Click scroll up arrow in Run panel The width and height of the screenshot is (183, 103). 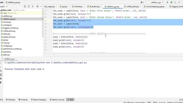1,63
